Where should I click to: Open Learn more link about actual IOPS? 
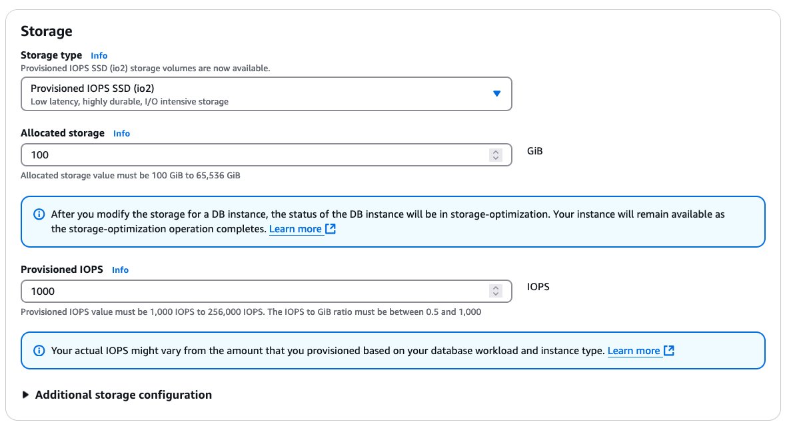click(x=634, y=351)
